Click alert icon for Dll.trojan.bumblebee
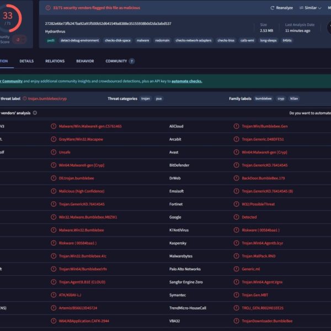Image resolution: width=331 pixels, height=331 pixels. coord(54,178)
